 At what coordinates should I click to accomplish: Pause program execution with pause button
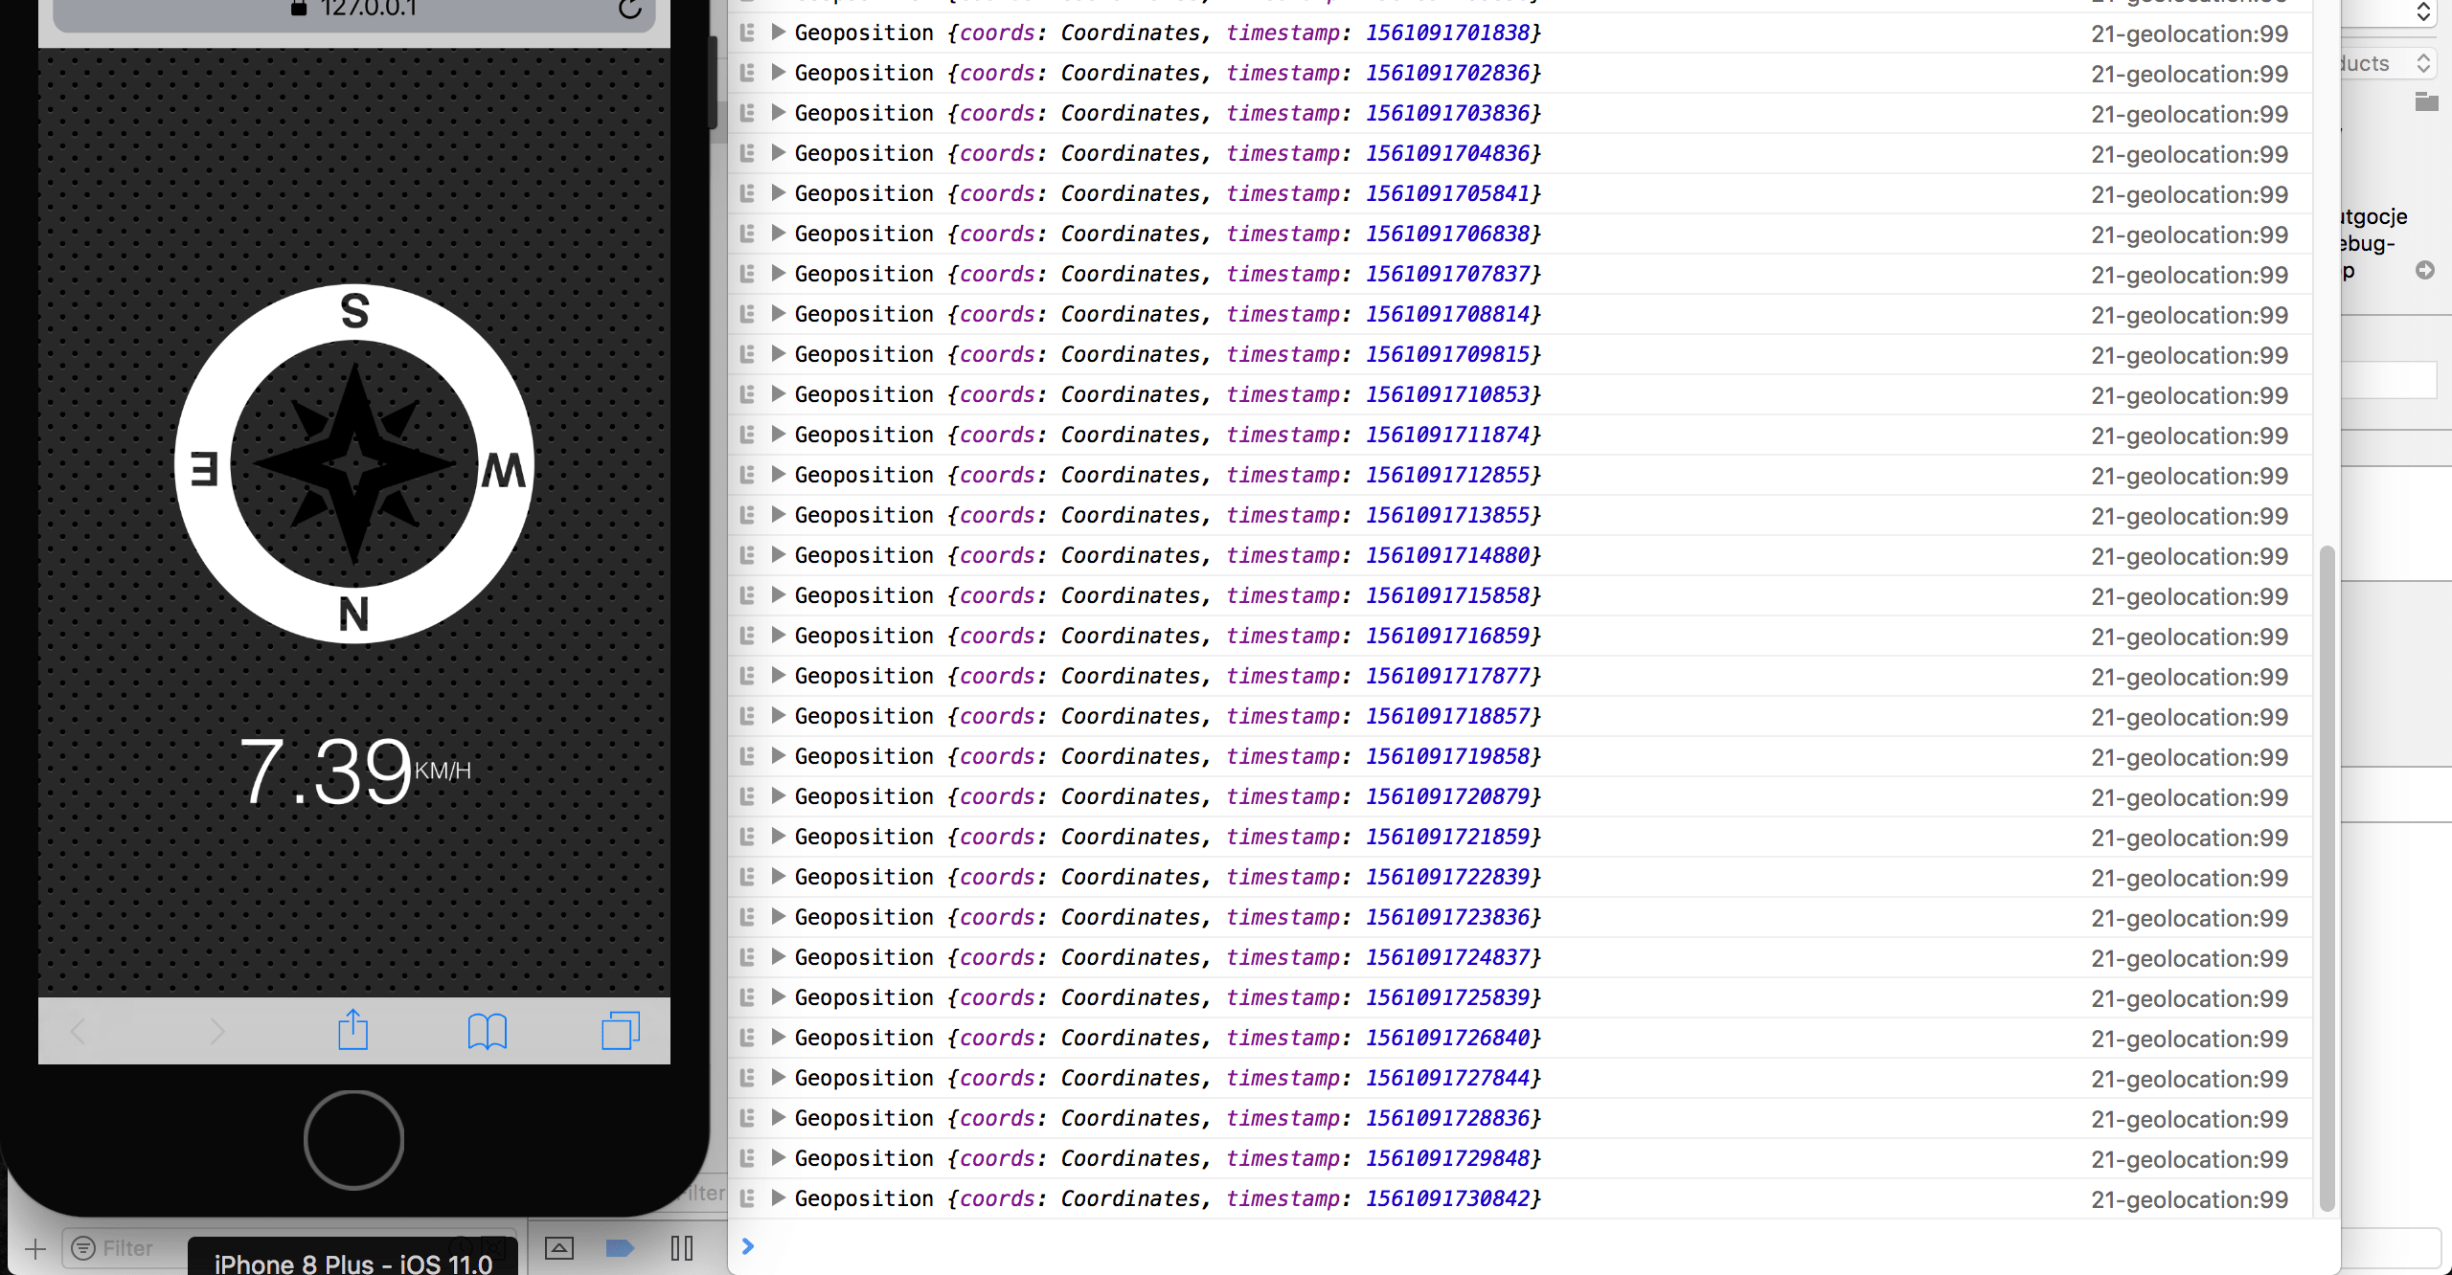[682, 1247]
